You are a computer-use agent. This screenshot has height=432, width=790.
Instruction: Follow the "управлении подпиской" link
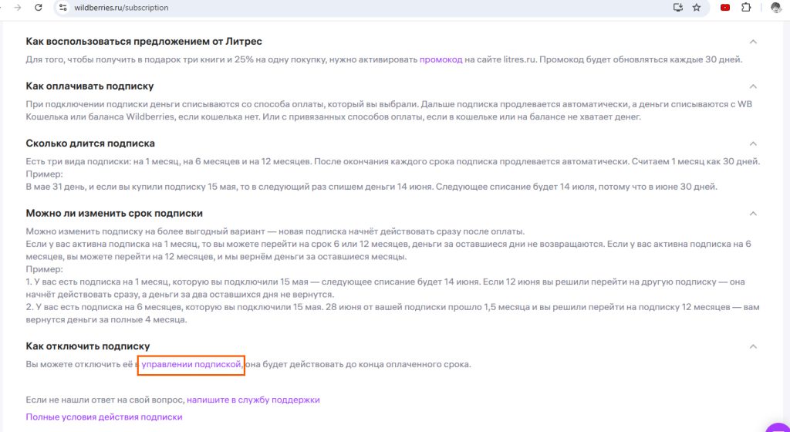(x=191, y=364)
